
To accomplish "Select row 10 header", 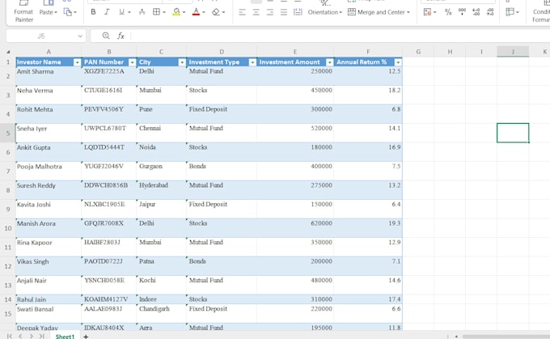I will pos(8,228).
